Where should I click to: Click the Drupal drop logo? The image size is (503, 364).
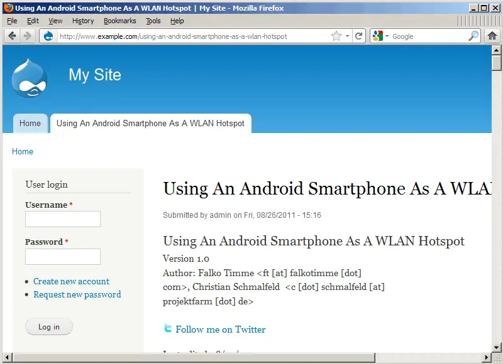click(29, 78)
